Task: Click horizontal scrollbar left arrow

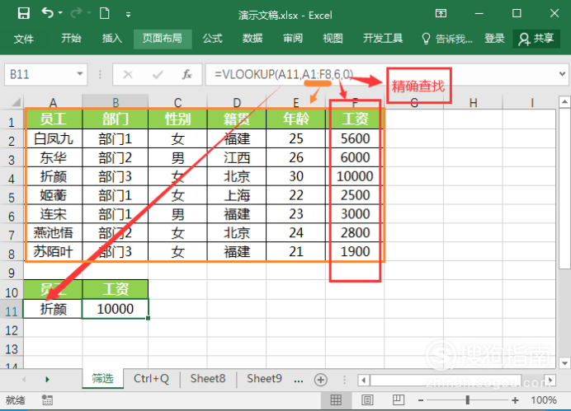Action: click(363, 380)
